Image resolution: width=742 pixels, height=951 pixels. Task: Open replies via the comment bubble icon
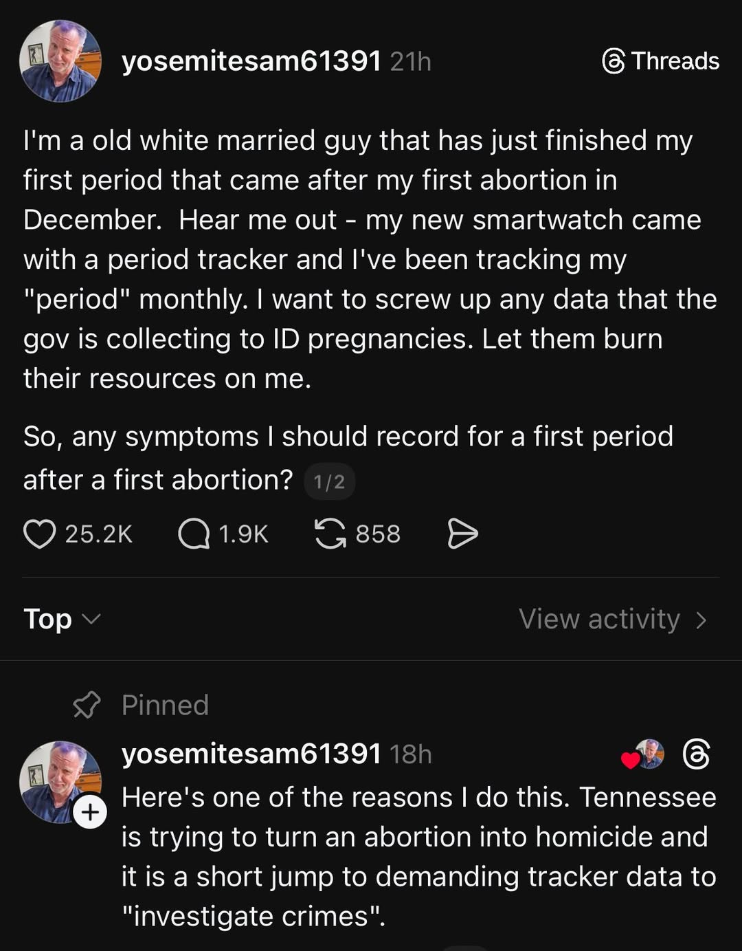[x=193, y=534]
